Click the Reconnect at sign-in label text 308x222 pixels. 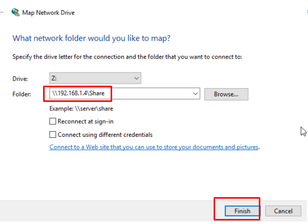tap(85, 122)
